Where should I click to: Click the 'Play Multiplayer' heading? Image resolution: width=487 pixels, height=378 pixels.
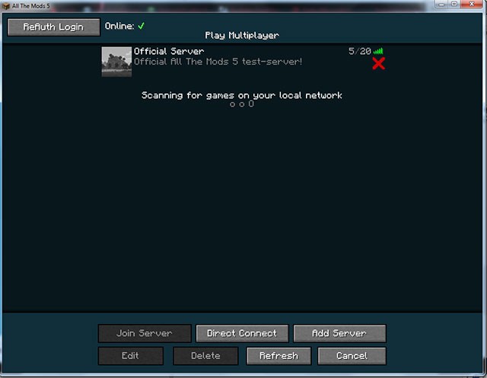point(242,36)
